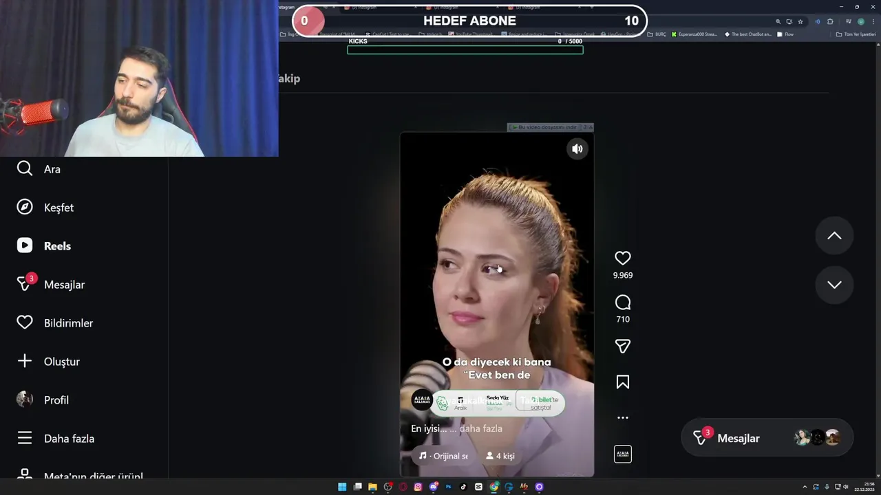View the '4 kişi' tagged people
Viewport: 881px width, 495px height.
(500, 456)
